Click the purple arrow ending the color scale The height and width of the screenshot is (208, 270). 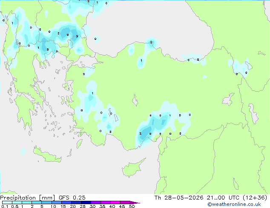[135, 202]
